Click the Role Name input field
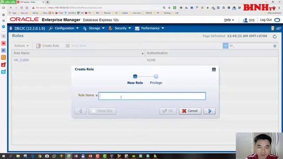283x159 pixels. (x=152, y=96)
